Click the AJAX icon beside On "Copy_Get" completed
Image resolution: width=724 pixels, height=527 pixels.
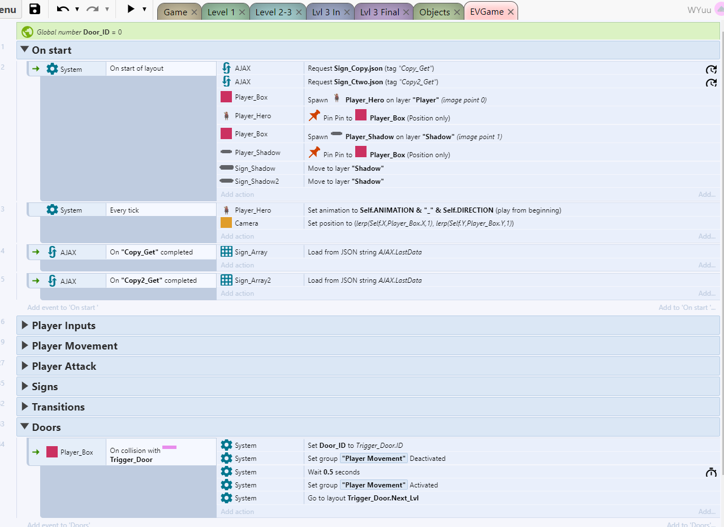(x=52, y=252)
